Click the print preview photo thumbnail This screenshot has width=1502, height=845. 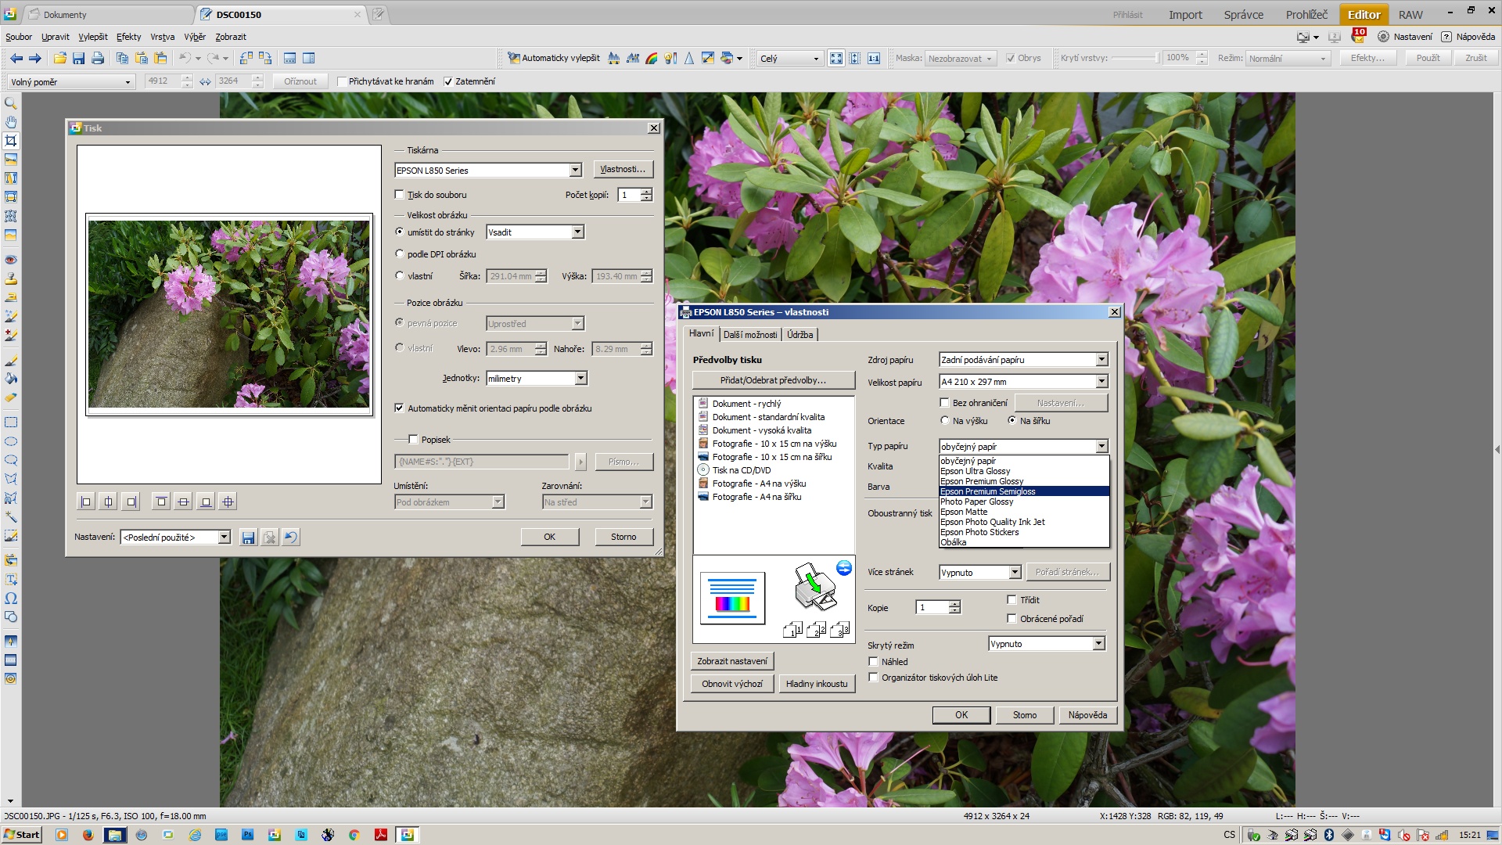228,314
